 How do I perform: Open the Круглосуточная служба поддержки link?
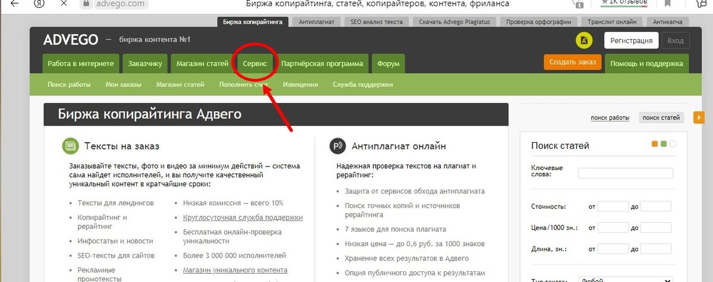tap(243, 217)
